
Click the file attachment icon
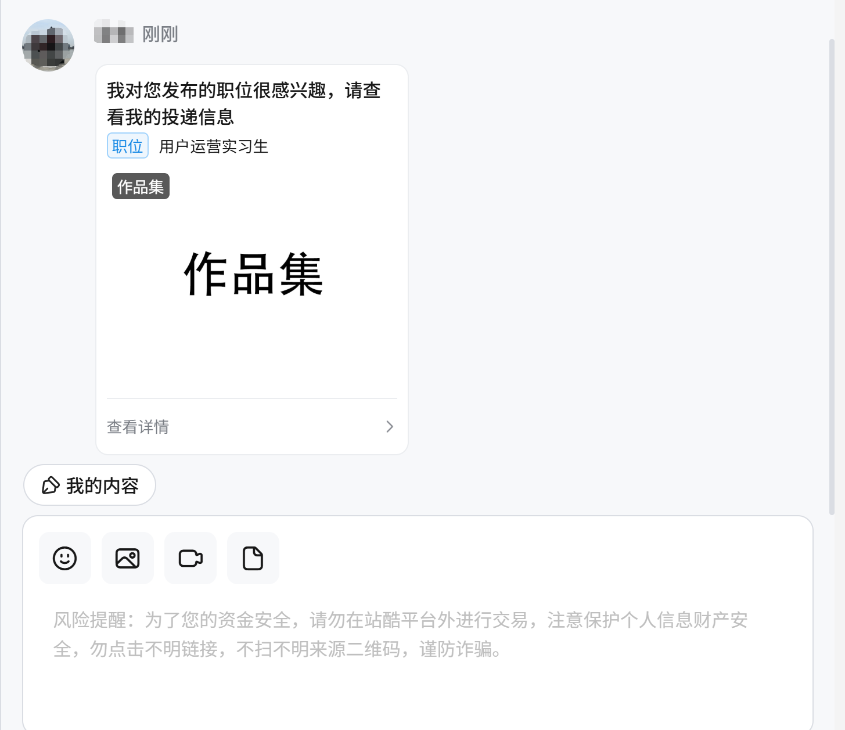pyautogui.click(x=253, y=558)
